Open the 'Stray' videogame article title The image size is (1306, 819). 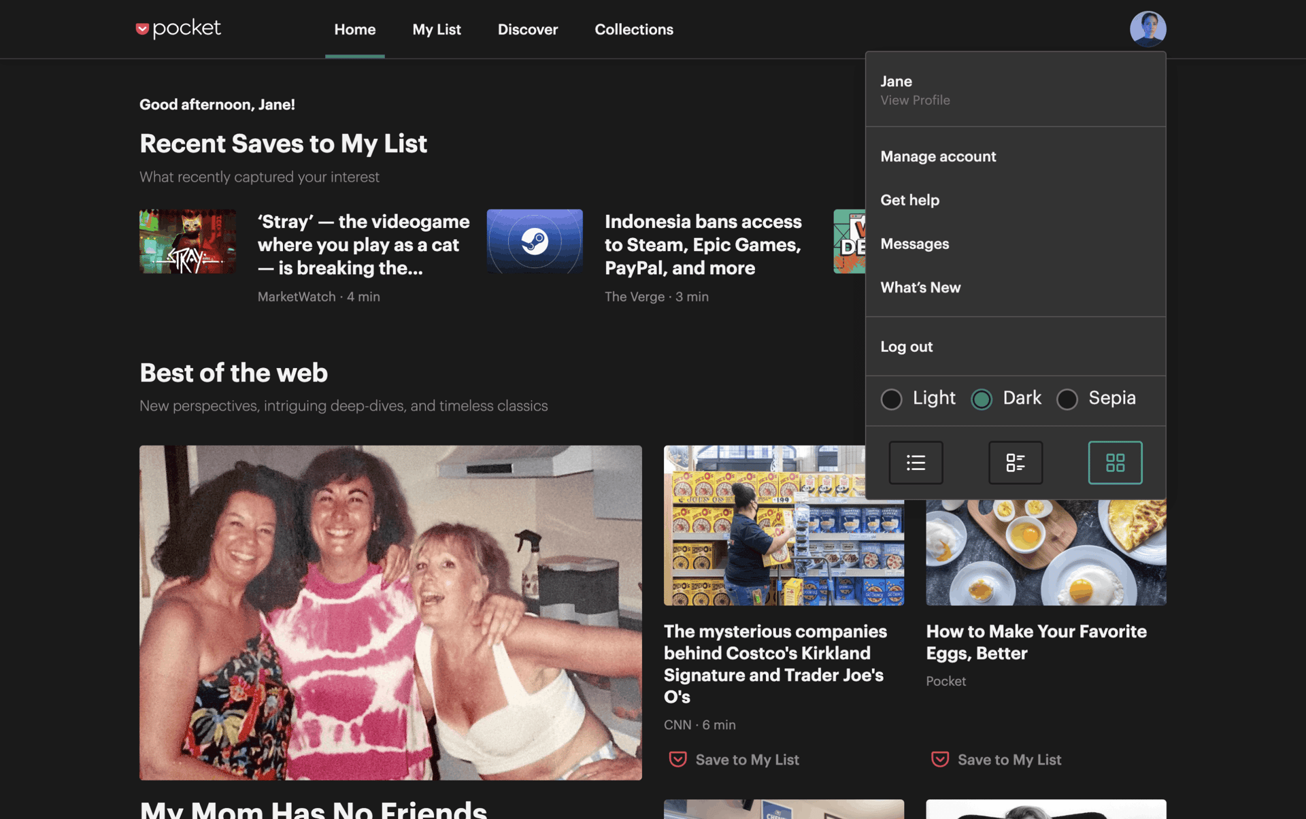click(363, 245)
